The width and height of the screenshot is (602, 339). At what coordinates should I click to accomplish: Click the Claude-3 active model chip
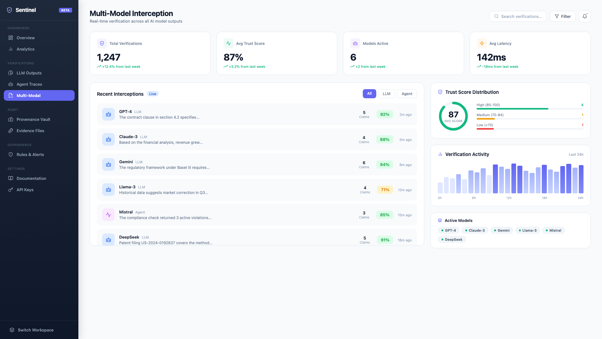point(475,230)
